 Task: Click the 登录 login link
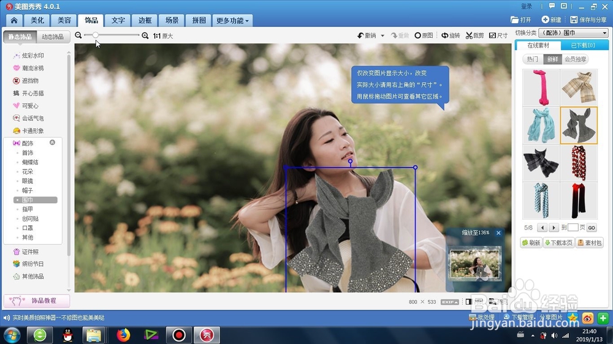pos(527,6)
